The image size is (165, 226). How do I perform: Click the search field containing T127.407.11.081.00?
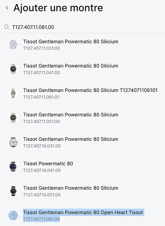[85, 27]
